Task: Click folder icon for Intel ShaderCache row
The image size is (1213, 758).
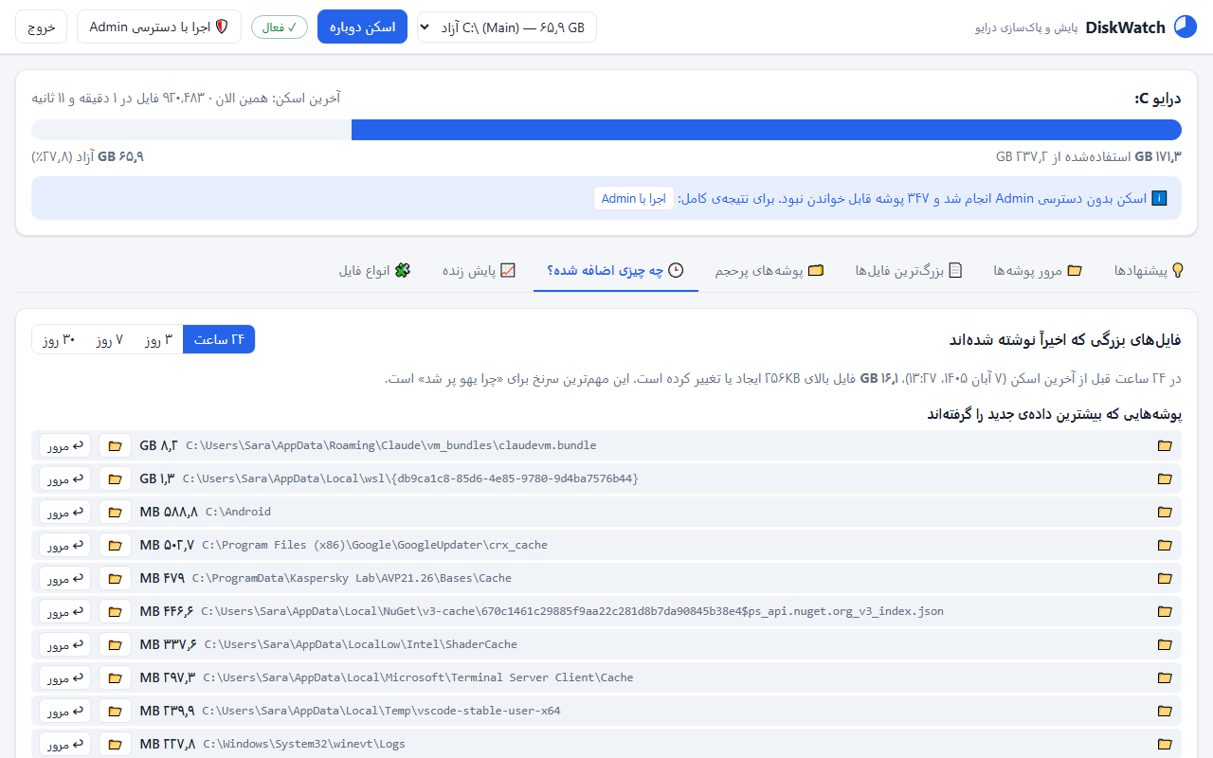Action: pyautogui.click(x=115, y=644)
